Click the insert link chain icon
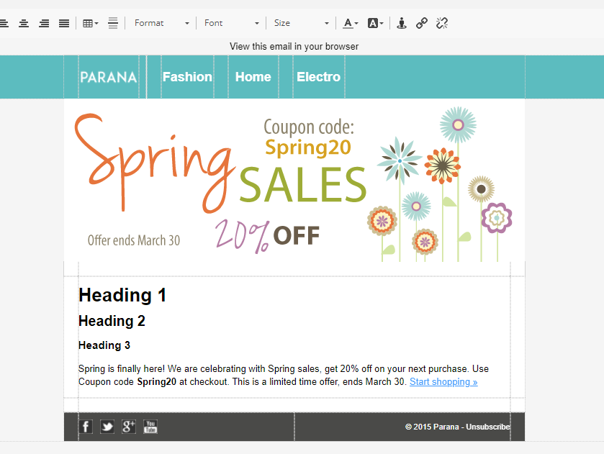The image size is (604, 454). pos(422,23)
